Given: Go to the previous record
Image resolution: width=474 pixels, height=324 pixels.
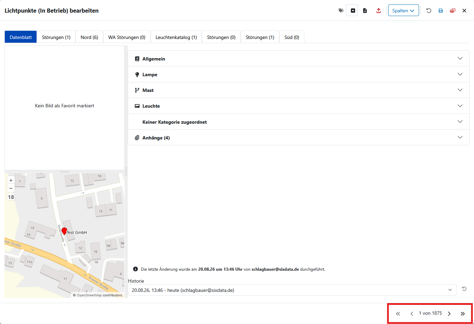Looking at the screenshot, I should point(412,313).
